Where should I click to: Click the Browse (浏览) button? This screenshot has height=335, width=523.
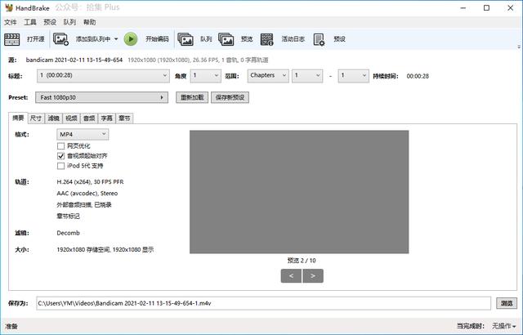pos(506,303)
